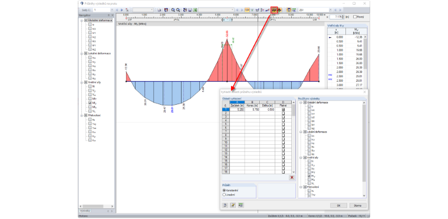Viewport: 448px width, 219px height.
Task: Click the OK button
Action: click(x=338, y=205)
